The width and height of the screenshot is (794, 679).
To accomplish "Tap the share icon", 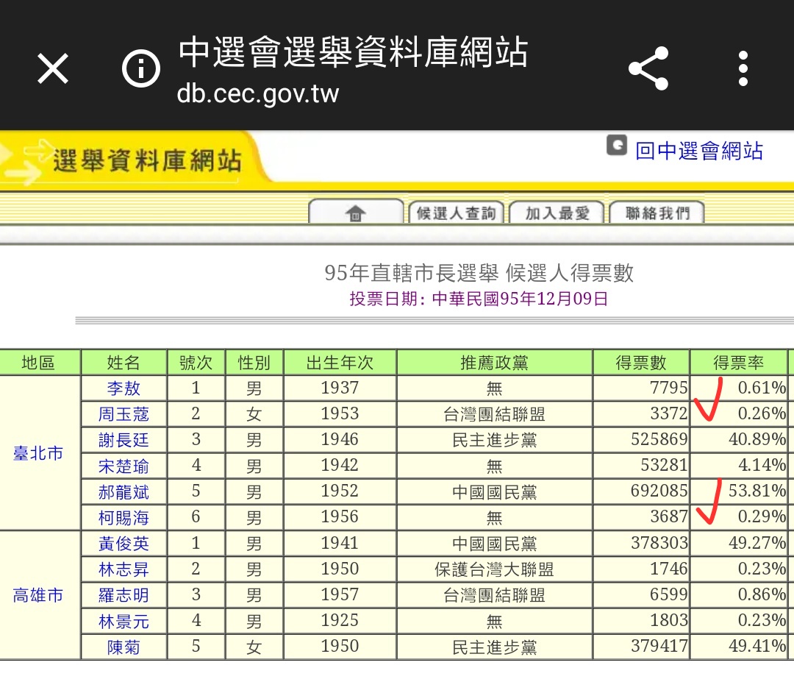I will [648, 69].
